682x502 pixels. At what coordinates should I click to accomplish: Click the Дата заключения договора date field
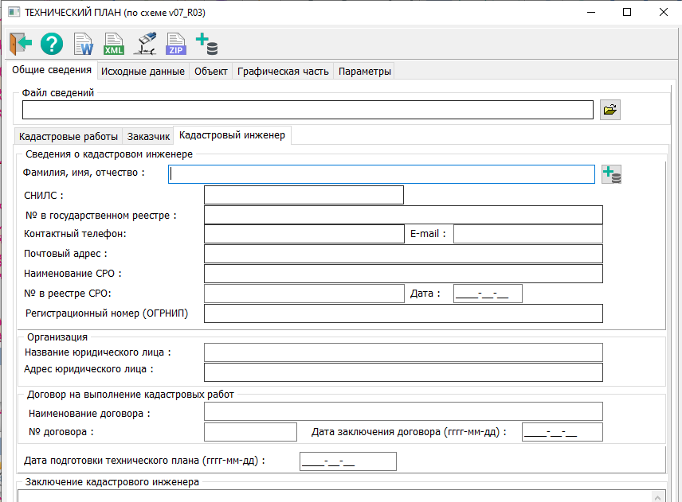coord(562,432)
